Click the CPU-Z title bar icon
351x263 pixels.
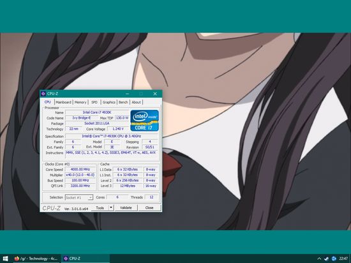pos(43,94)
